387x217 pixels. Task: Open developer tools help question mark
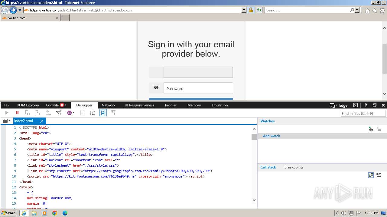pyautogui.click(x=366, y=105)
